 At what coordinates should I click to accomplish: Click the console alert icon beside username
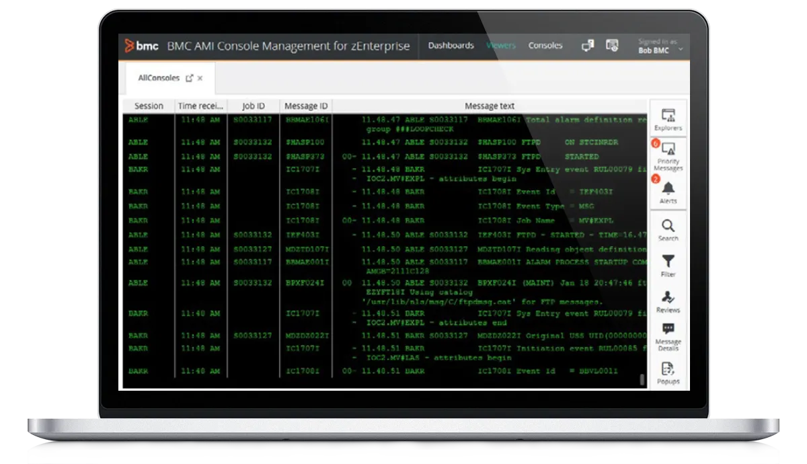(x=611, y=46)
